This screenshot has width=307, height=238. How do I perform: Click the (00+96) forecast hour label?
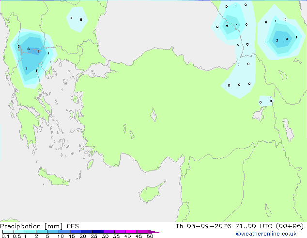click(290, 226)
